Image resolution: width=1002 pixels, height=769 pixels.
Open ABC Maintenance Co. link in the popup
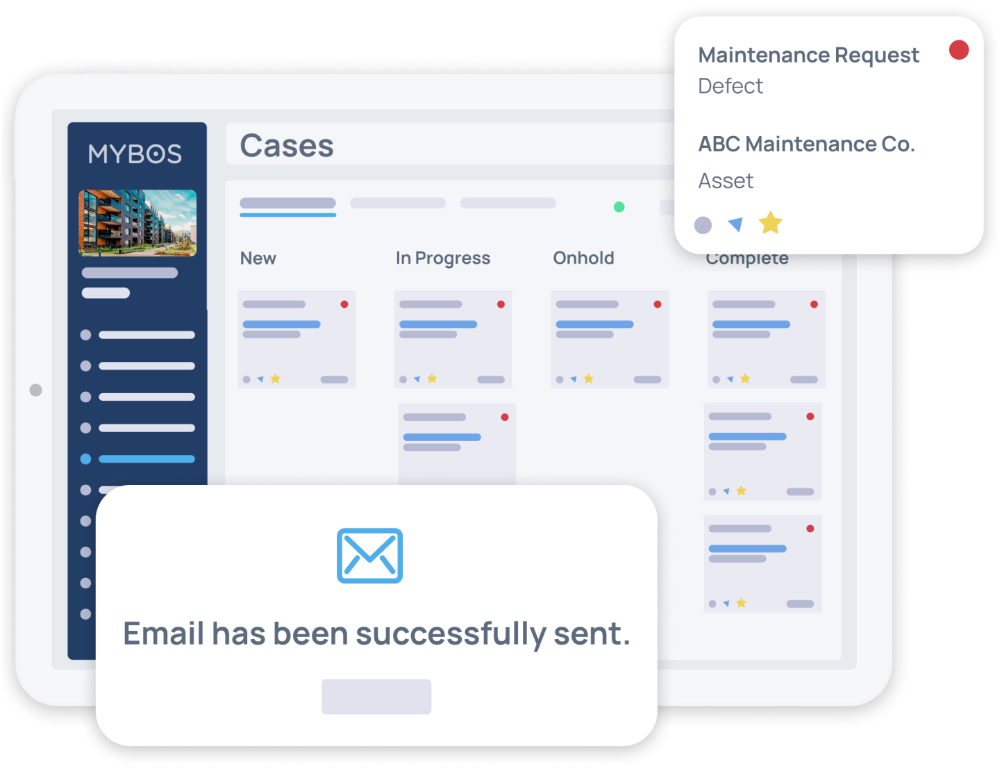coord(806,144)
